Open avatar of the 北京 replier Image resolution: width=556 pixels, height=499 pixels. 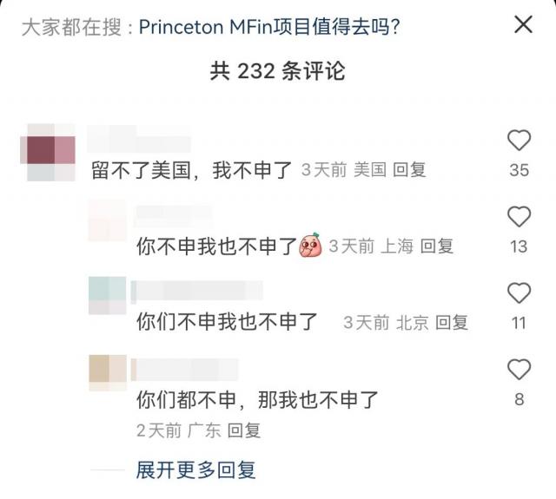(x=108, y=295)
